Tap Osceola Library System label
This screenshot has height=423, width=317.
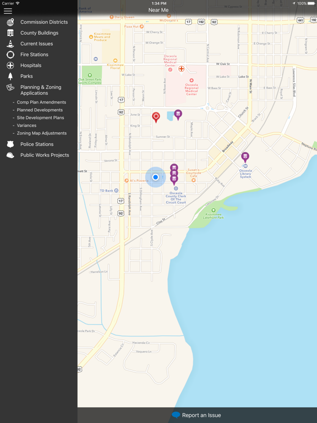tap(245, 173)
